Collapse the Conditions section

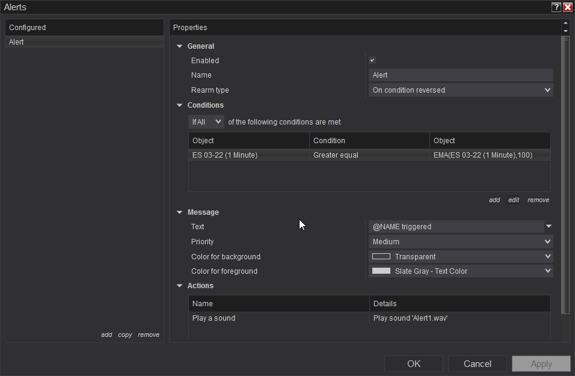179,105
